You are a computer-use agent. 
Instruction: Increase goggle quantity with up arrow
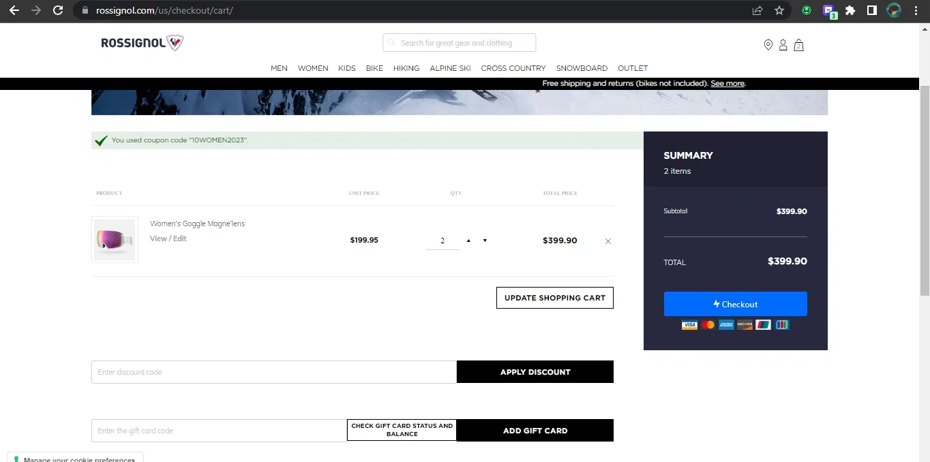tap(468, 241)
